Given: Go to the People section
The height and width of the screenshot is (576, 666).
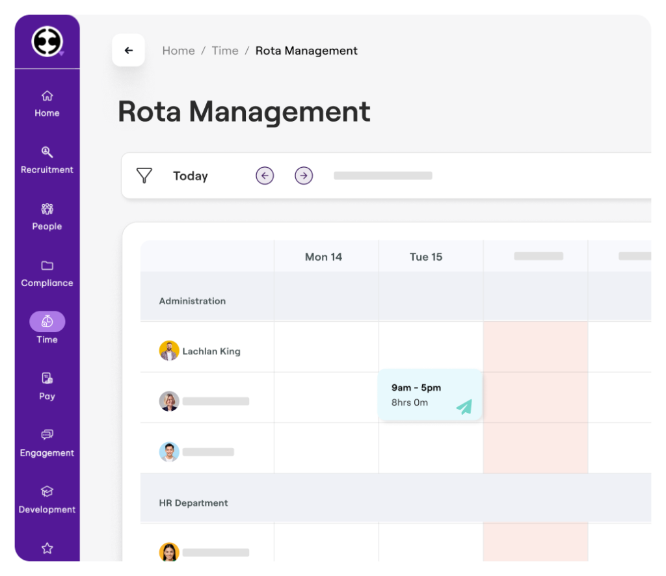Looking at the screenshot, I should coord(47,217).
